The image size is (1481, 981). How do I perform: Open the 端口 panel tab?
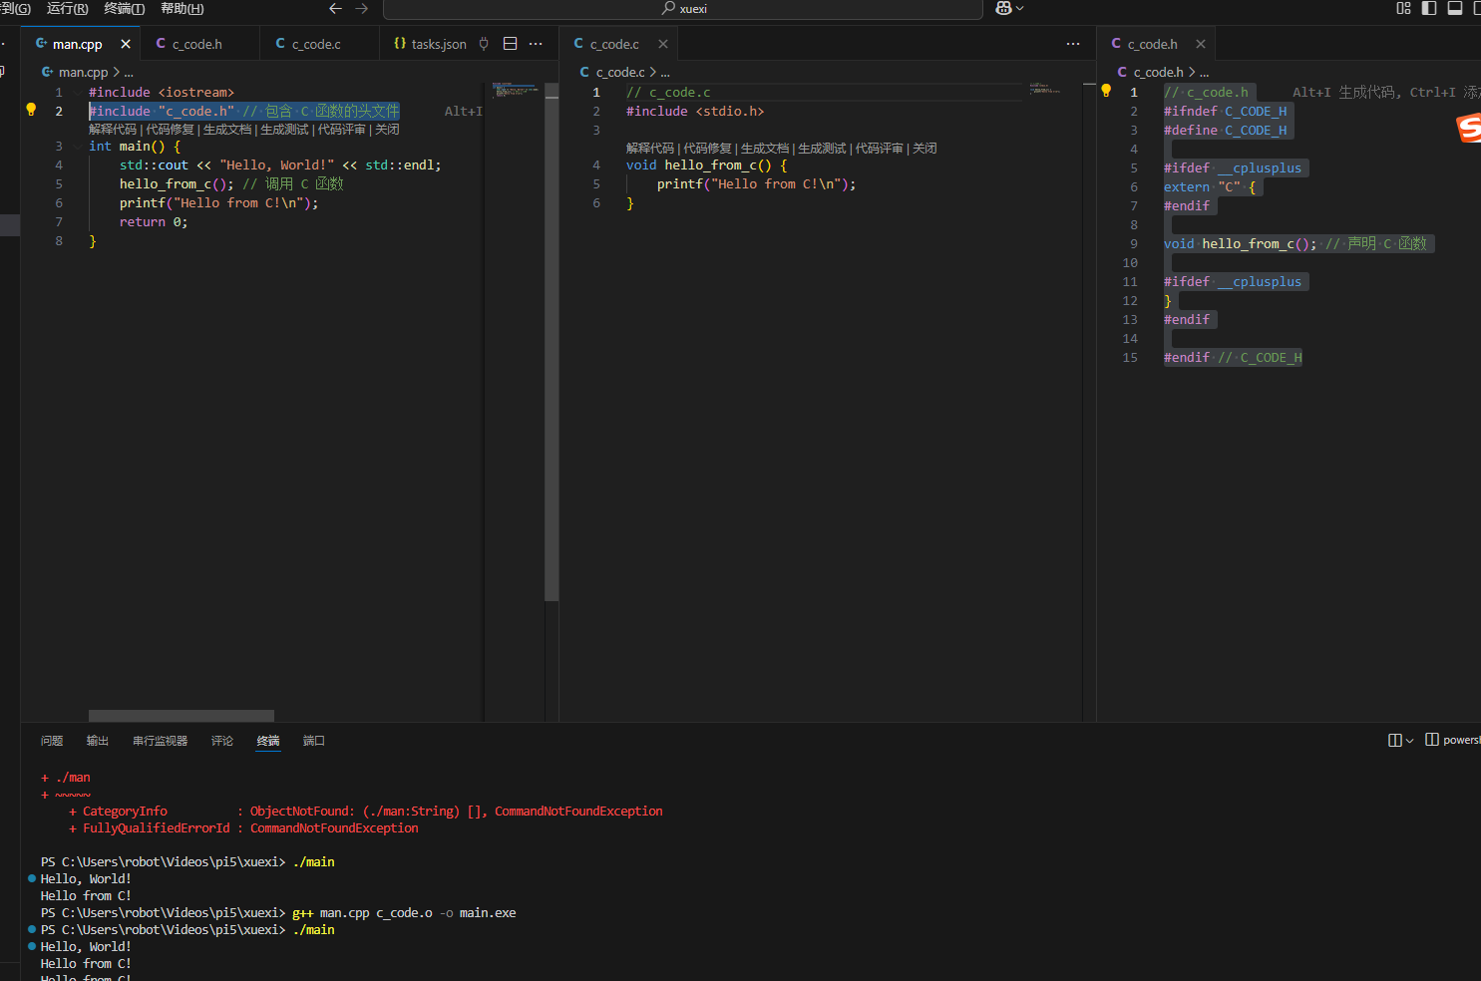coord(314,741)
